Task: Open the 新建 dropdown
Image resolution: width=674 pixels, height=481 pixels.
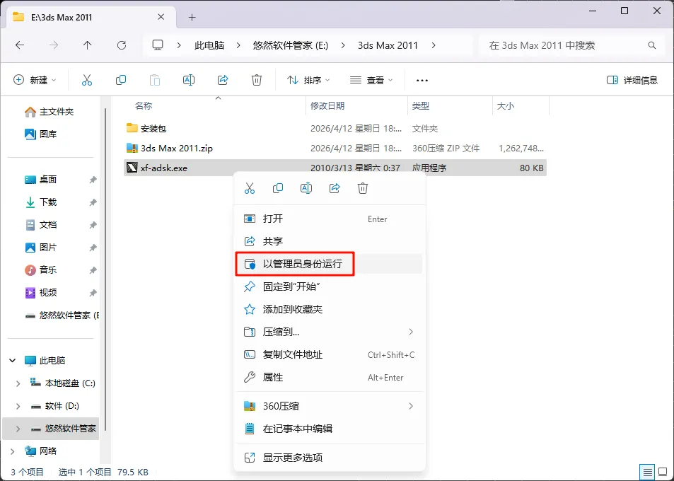Action: click(35, 80)
